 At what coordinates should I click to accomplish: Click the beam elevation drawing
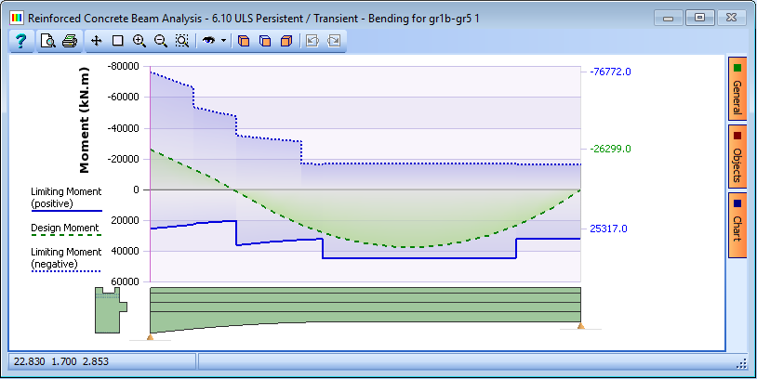tap(365, 308)
